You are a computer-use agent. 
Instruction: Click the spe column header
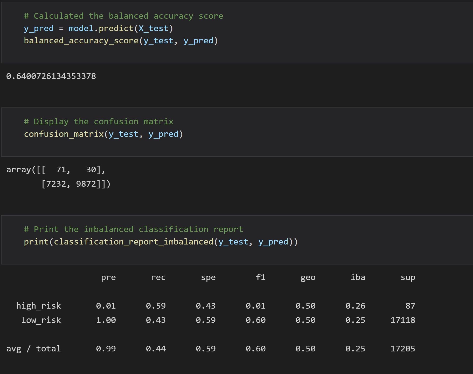pos(208,277)
